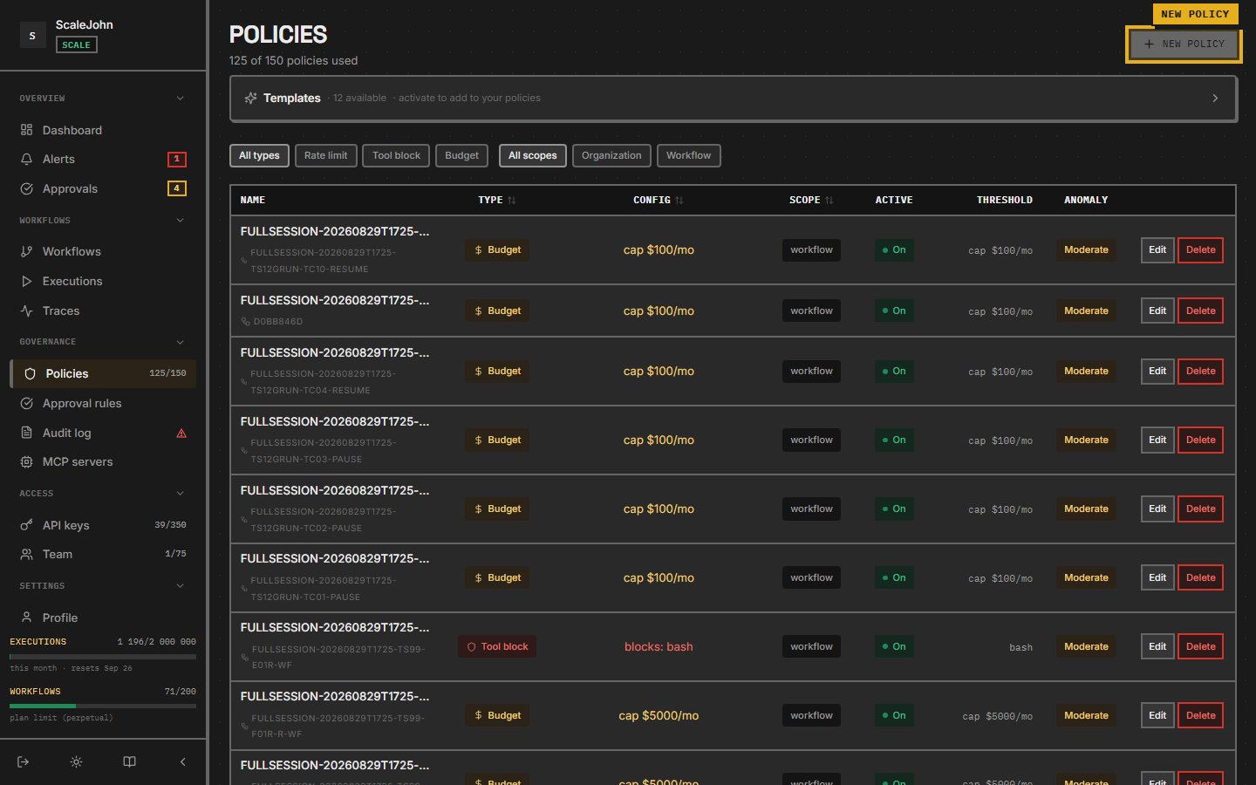This screenshot has width=1256, height=785.
Task: Click the SCALE plan badge
Action: click(x=77, y=44)
